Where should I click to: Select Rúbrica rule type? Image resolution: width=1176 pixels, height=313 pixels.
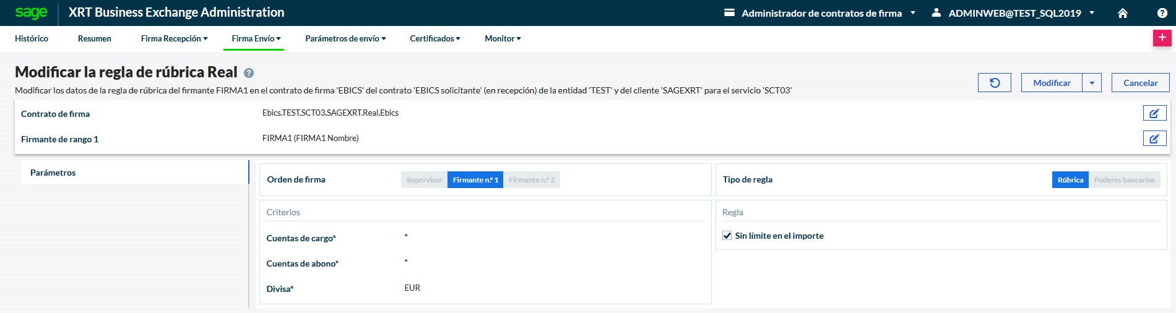point(1070,180)
